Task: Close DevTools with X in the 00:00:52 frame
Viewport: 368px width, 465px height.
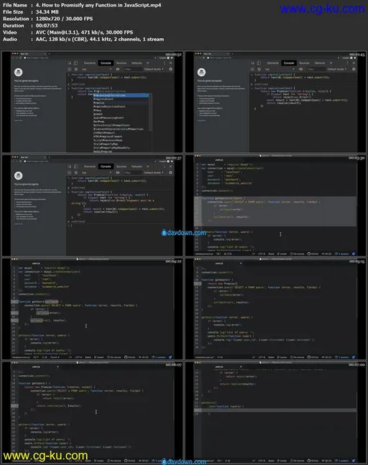Action: click(171, 63)
